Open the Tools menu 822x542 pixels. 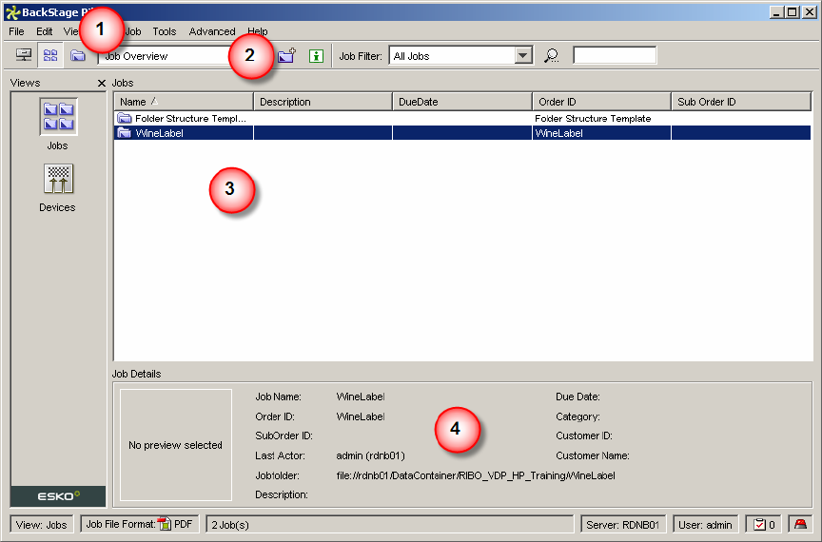click(164, 31)
